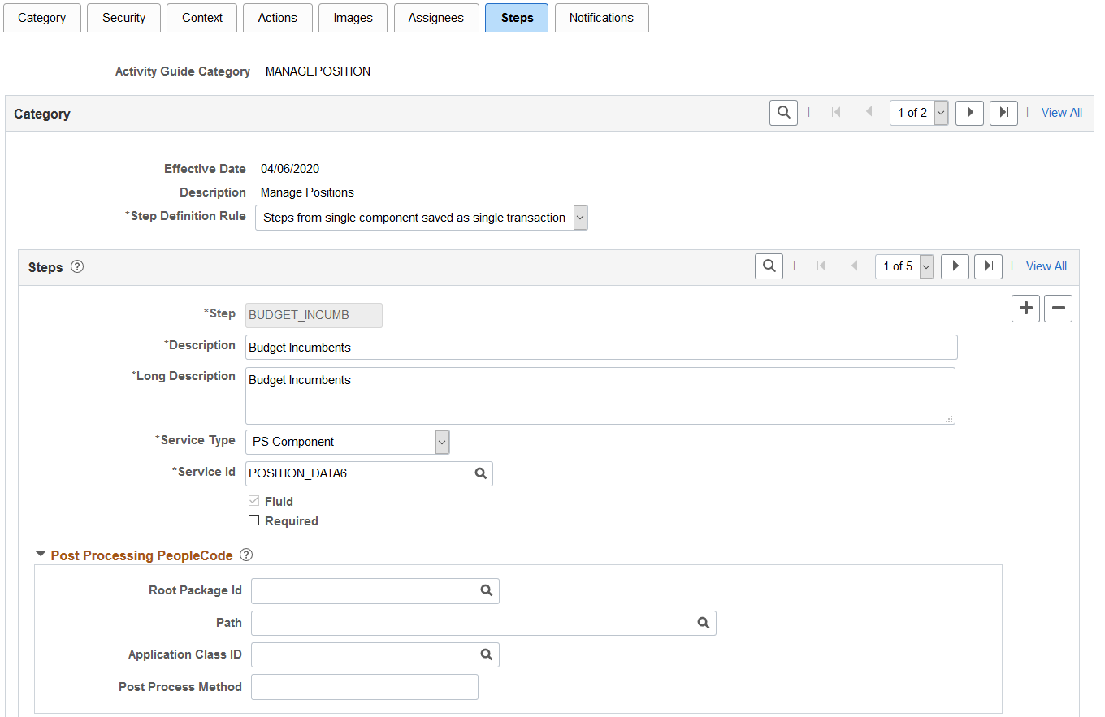
Task: Go to last Category row
Action: (1004, 113)
